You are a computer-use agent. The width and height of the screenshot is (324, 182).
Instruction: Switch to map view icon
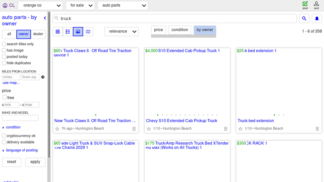88,32
